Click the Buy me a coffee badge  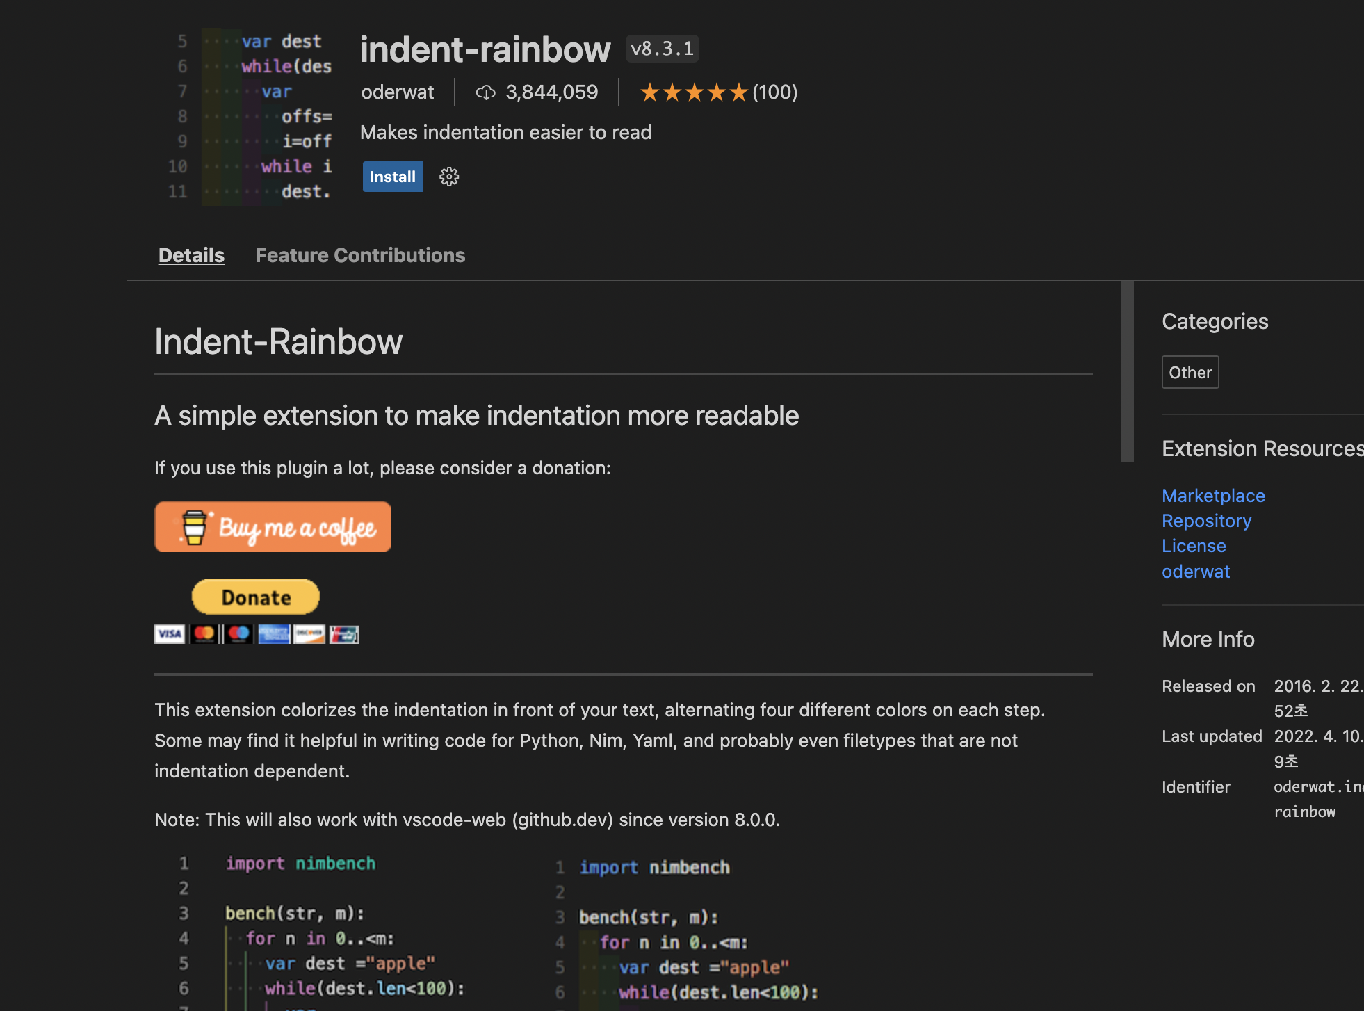273,527
